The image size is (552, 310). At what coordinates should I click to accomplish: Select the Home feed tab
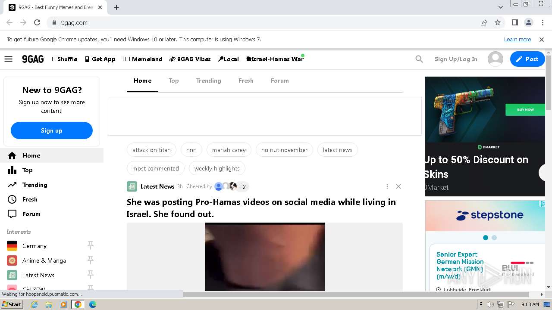click(142, 81)
